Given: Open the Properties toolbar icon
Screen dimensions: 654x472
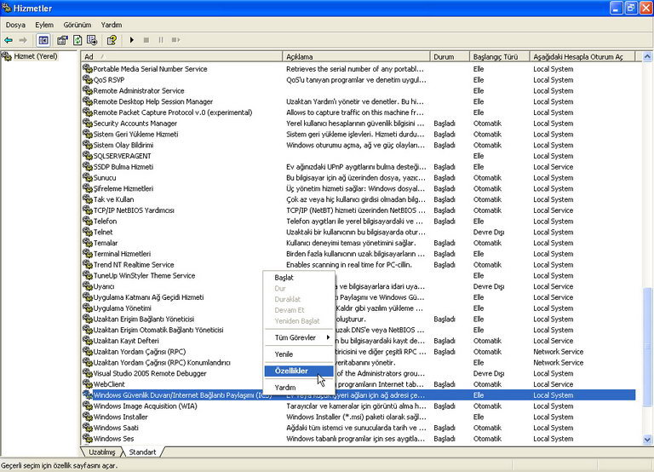Looking at the screenshot, I should pos(62,40).
